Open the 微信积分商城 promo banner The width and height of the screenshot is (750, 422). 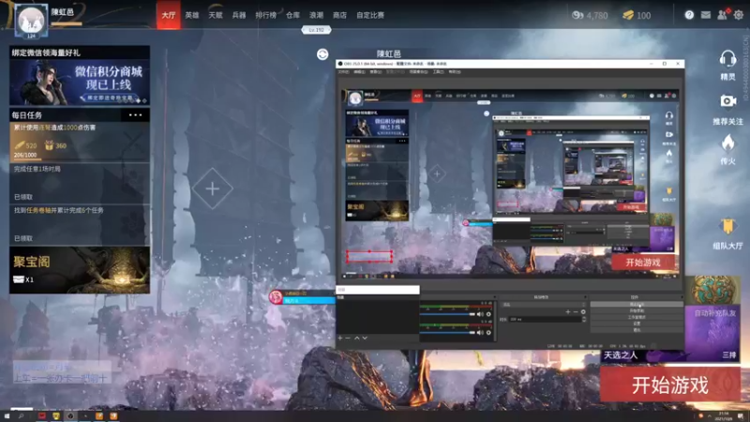(80, 82)
